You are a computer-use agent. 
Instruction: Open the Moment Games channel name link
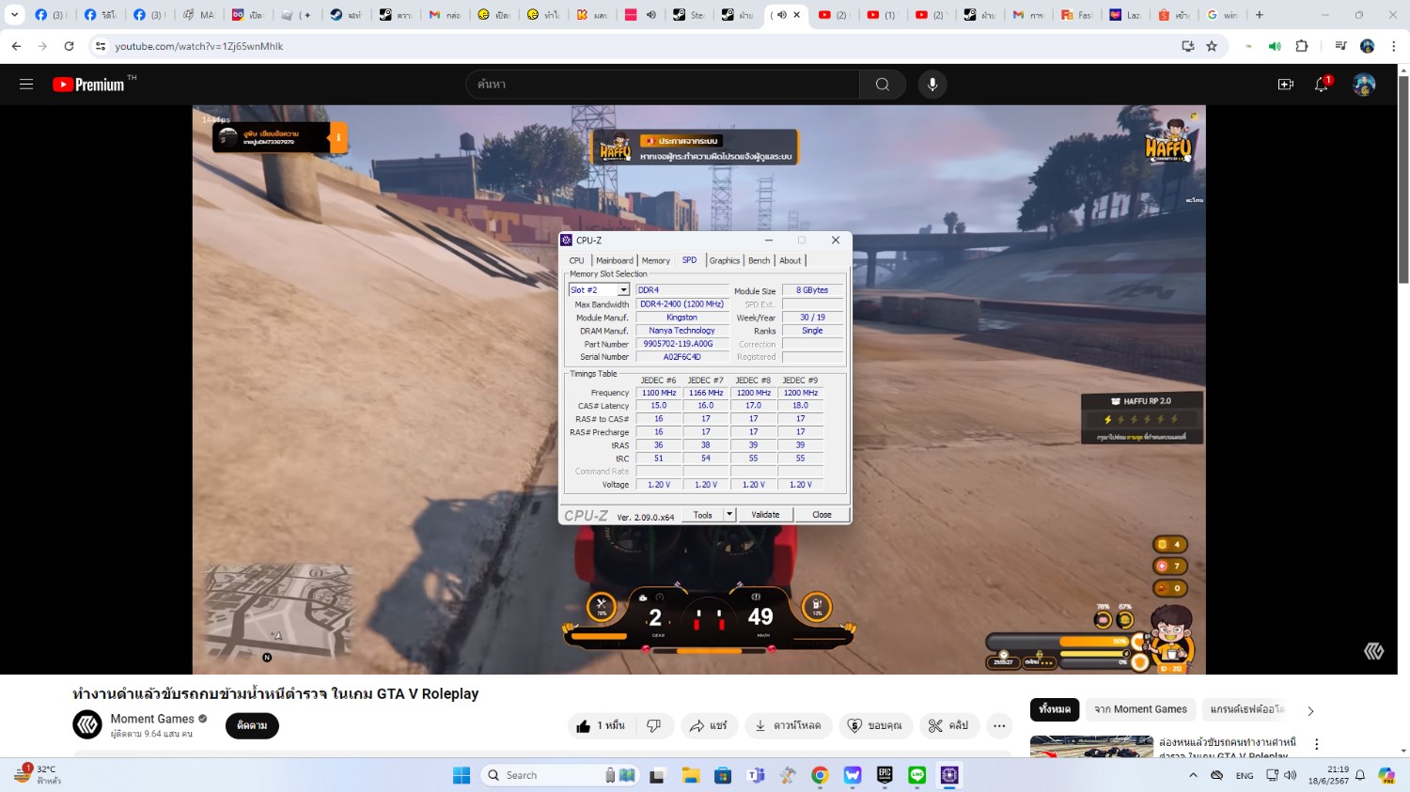tap(152, 719)
